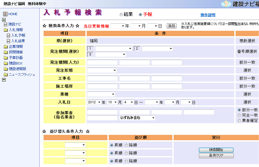Select 昇順 in the first sort row
The image size is (259, 167).
(x=112, y=145)
